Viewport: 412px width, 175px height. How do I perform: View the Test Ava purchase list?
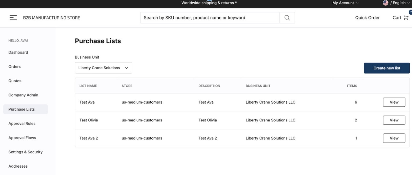(394, 102)
